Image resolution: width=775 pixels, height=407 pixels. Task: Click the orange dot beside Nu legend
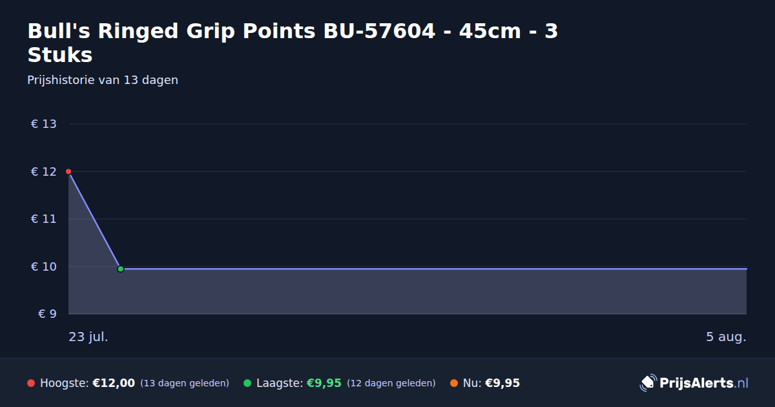tap(454, 383)
